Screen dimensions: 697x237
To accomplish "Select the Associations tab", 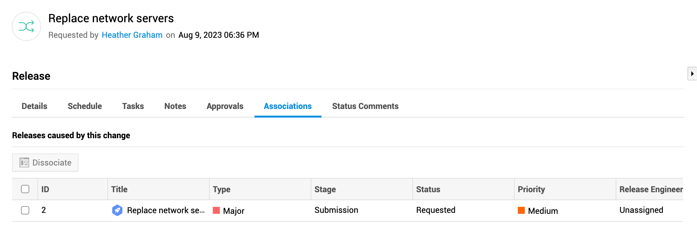I will [x=288, y=106].
